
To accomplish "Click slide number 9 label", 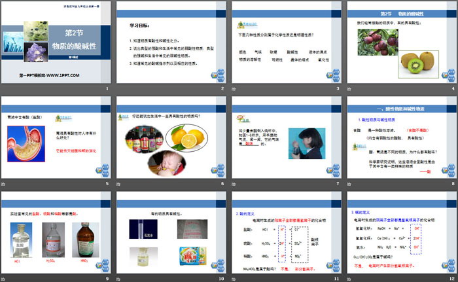I will (107, 279).
